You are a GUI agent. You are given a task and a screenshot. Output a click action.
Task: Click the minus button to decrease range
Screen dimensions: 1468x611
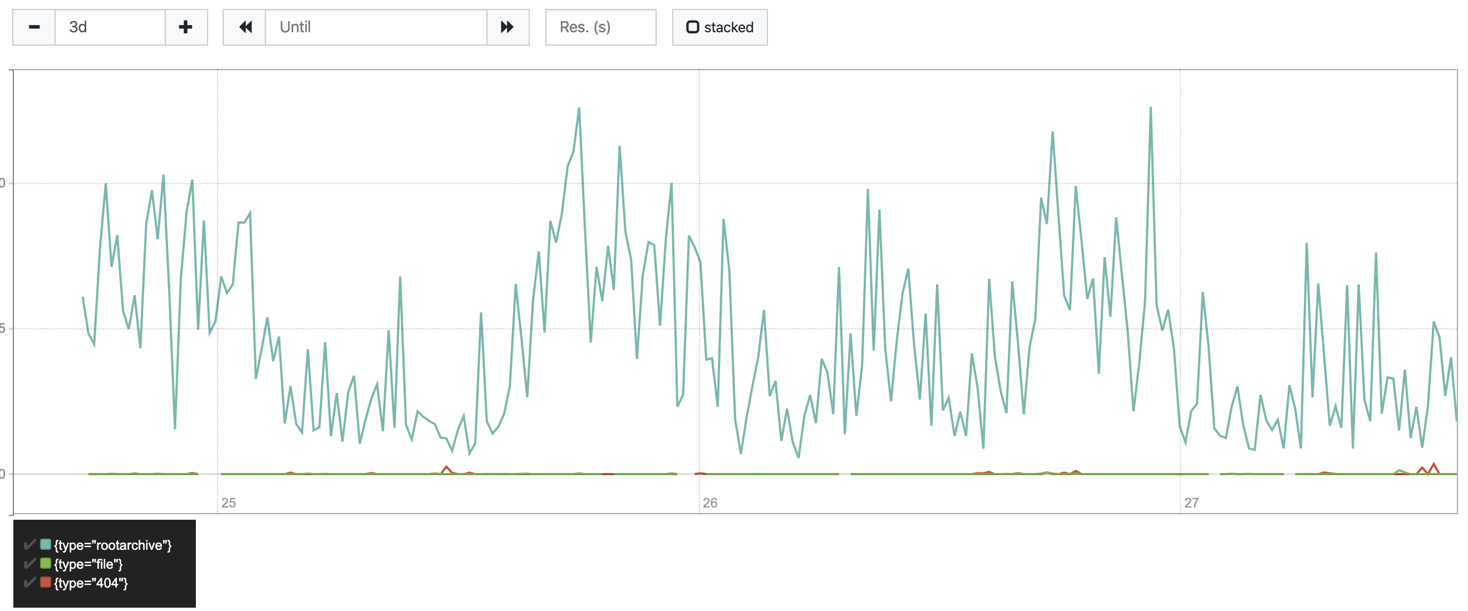[34, 27]
